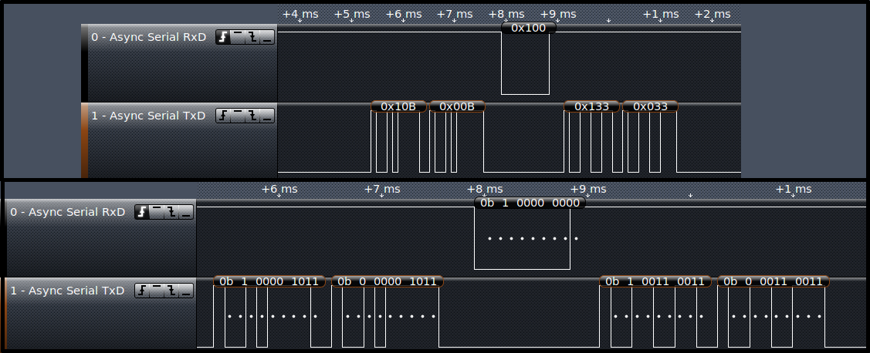The height and width of the screenshot is (353, 870).
Task: Set low-level trigger on RxD in upper hex panel
Action: 267,37
